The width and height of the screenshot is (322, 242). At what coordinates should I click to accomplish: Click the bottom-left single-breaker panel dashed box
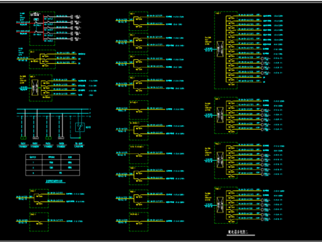click(39, 222)
